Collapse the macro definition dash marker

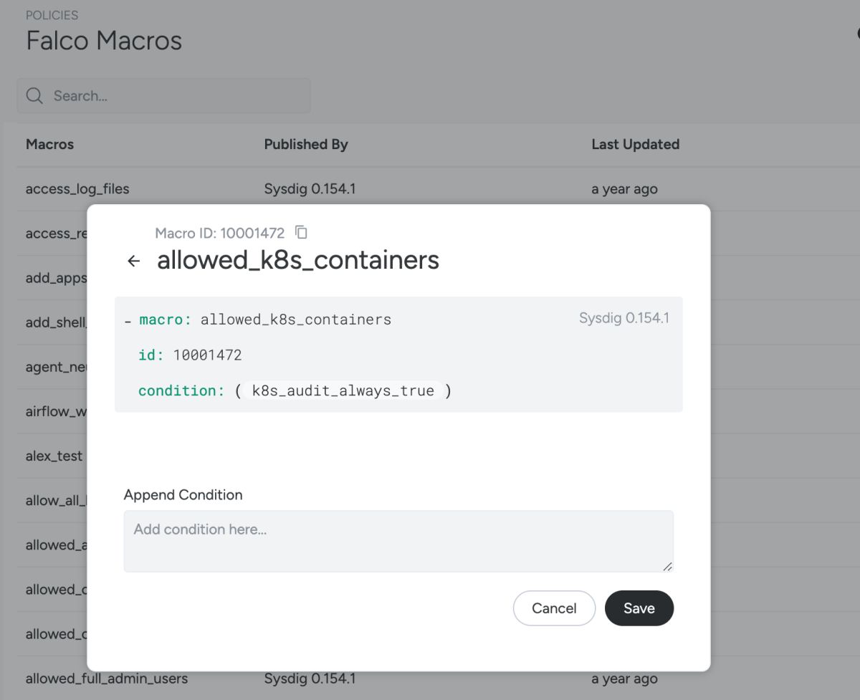pyautogui.click(x=128, y=320)
